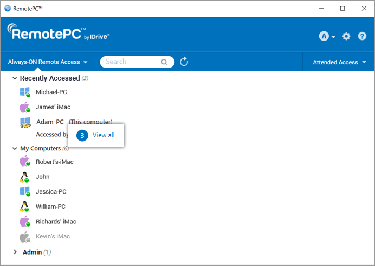Focus the Search input field

click(x=137, y=62)
